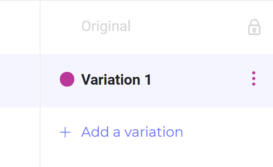Click the round magenta swatch next to Variation 1

67,79
